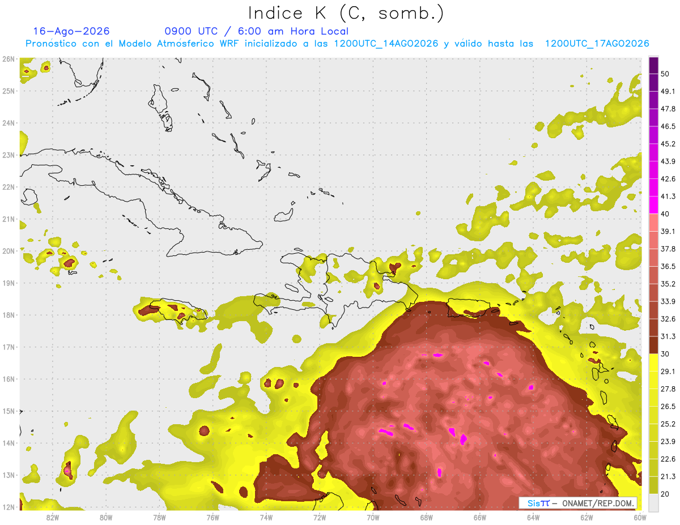Click the '60W' longitude label
Image resolution: width=680 pixels, height=525 pixels.
[640, 517]
